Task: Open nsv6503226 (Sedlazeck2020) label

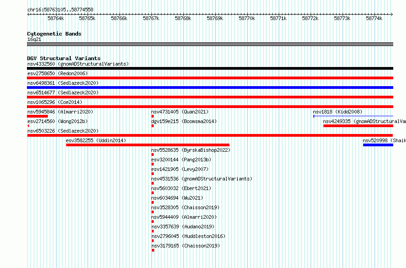Action: coord(63,131)
